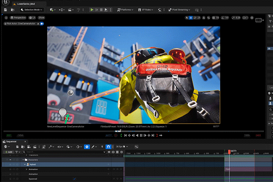
Task: Render this movie with the clapperboard icon
Action: click(x=35, y=147)
